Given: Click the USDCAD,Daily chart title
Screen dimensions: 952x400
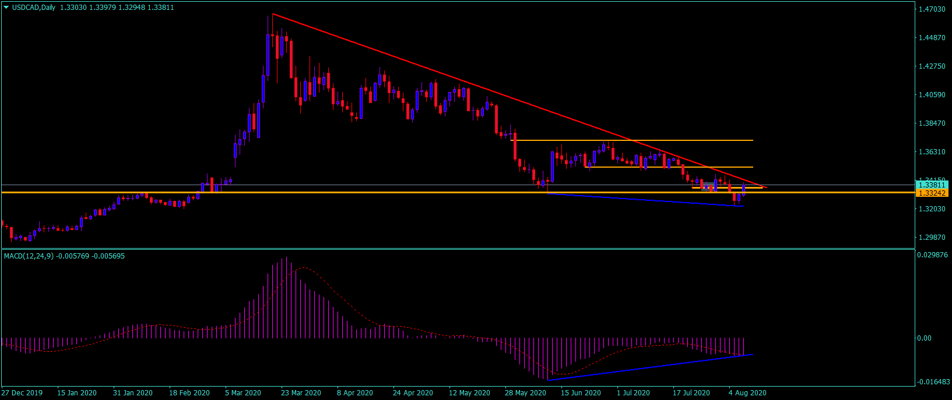Looking at the screenshot, I should coord(33,8).
